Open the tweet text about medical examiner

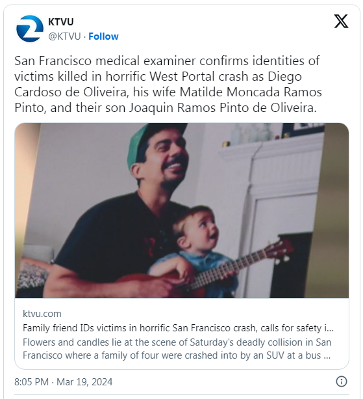pos(168,84)
